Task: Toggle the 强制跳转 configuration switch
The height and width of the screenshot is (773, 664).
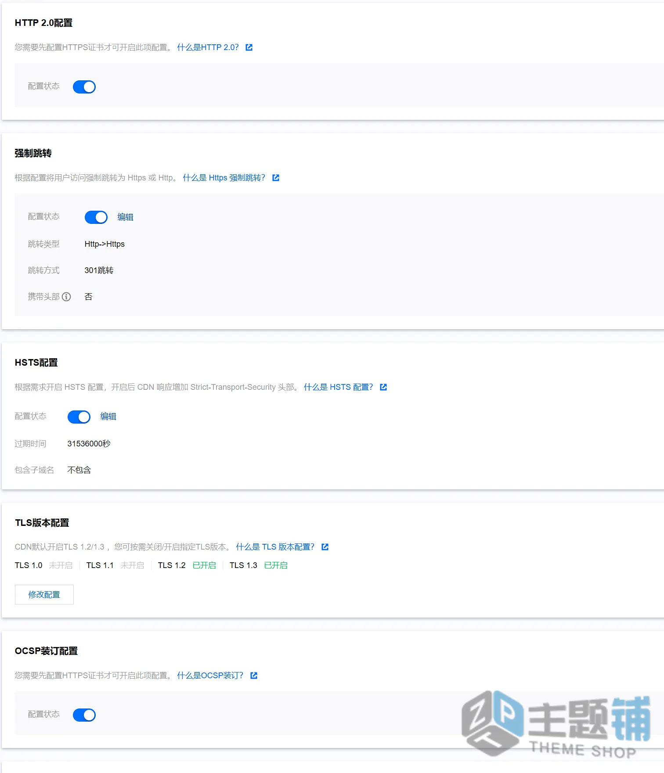Action: point(96,217)
